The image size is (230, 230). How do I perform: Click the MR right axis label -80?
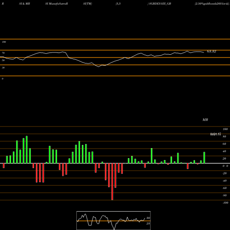tap(224, 195)
